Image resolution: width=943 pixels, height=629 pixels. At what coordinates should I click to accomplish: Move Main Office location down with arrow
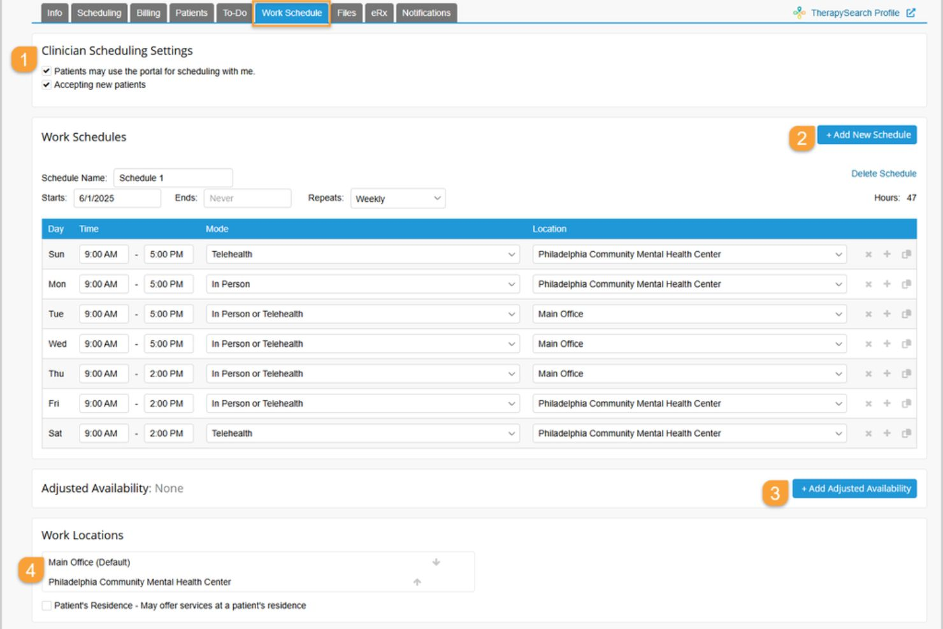(436, 562)
